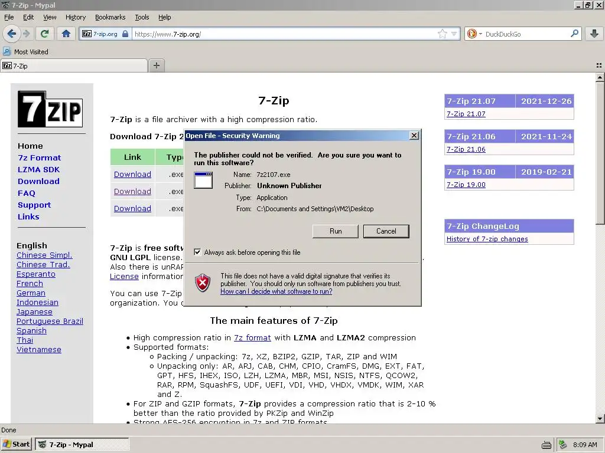Image resolution: width=605 pixels, height=453 pixels.
Task: Open the License information link
Action: (x=124, y=276)
